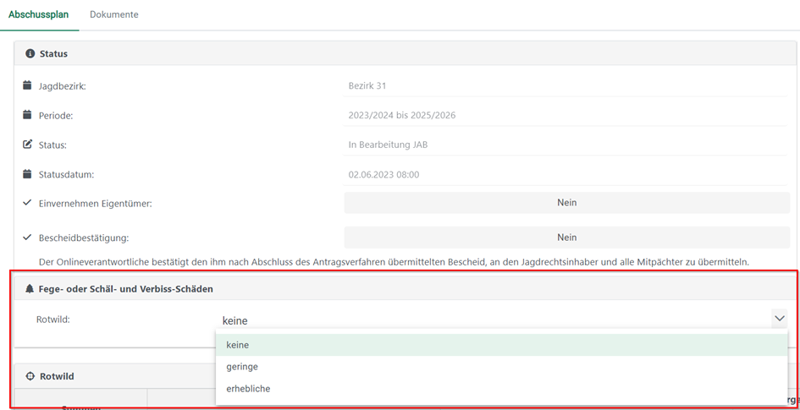Select 'keine' option in dropdown list
Viewport: 800px width, 410px height.
click(238, 345)
